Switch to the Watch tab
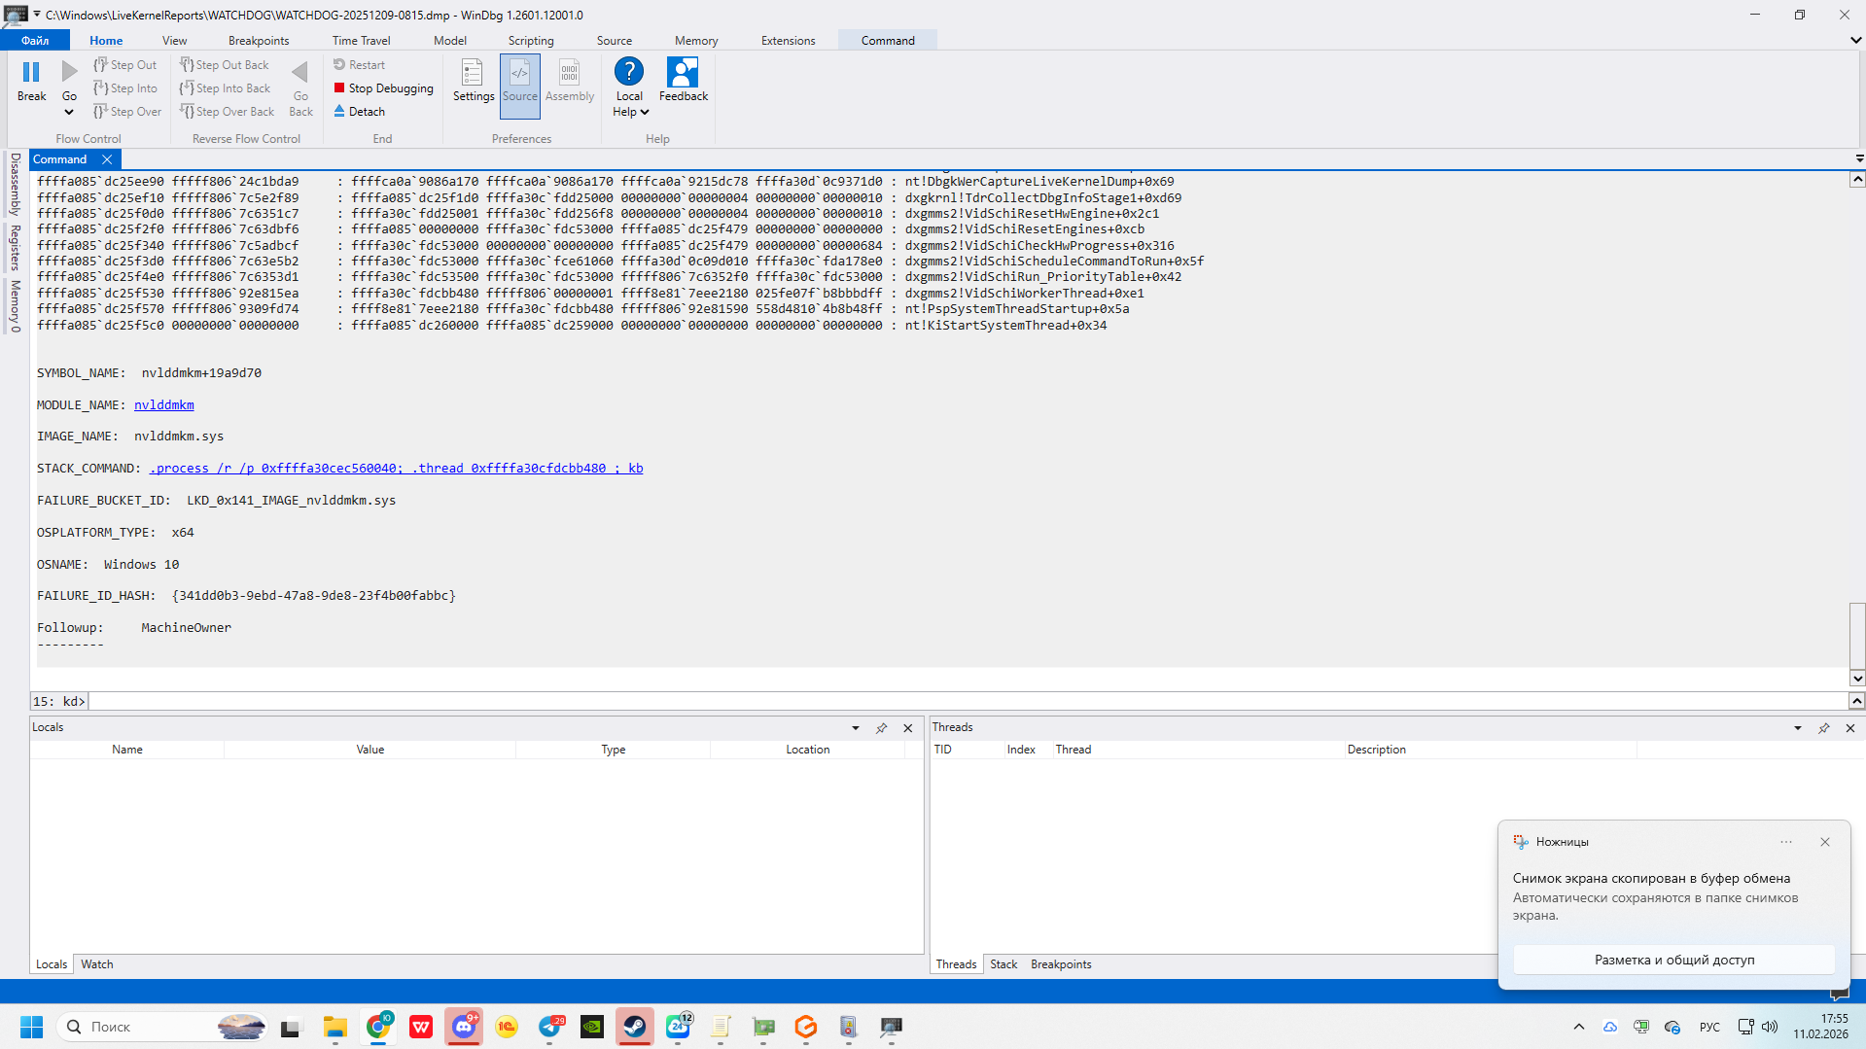The height and width of the screenshot is (1049, 1866). (96, 964)
